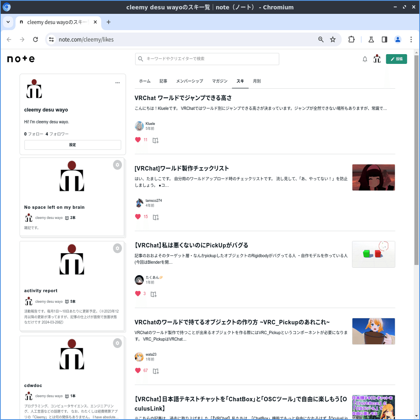Unlike the VRChat jump height article heart

click(138, 140)
